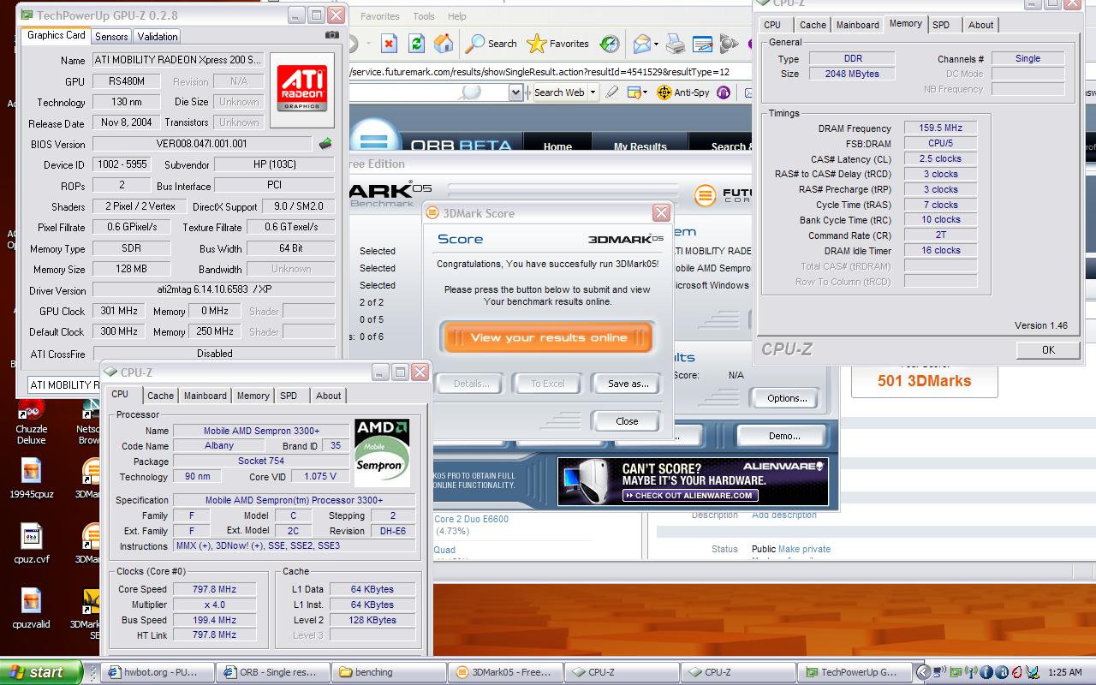
Task: Click the BIOS save chip icon in GPU-Z
Action: 325,144
